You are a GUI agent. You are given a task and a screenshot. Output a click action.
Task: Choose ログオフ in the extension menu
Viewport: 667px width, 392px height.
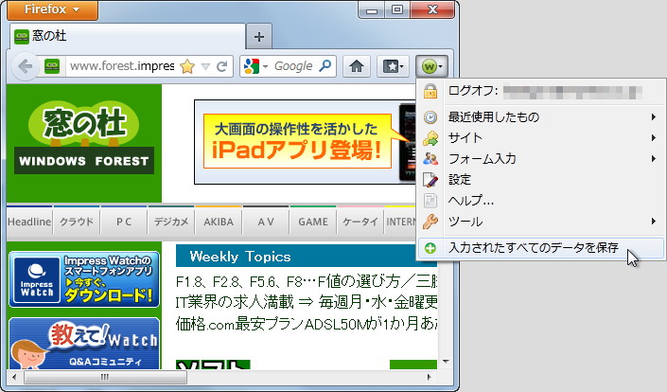click(x=540, y=92)
